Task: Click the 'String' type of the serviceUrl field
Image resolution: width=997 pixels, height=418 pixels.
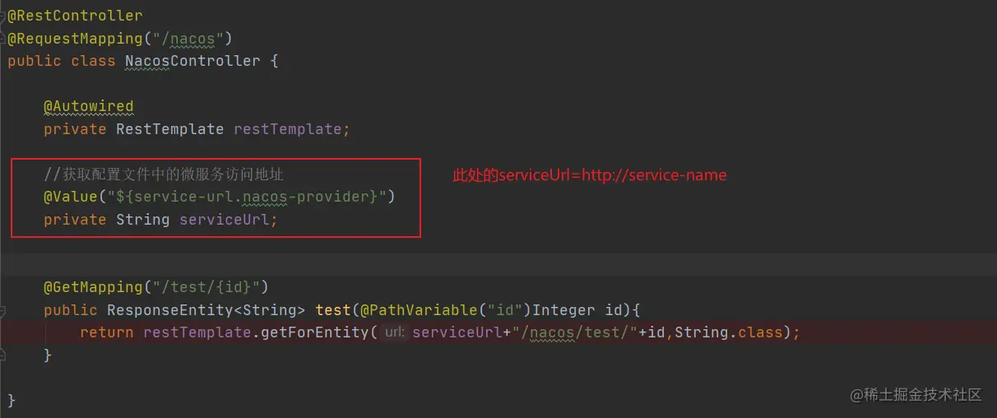Action: 142,220
